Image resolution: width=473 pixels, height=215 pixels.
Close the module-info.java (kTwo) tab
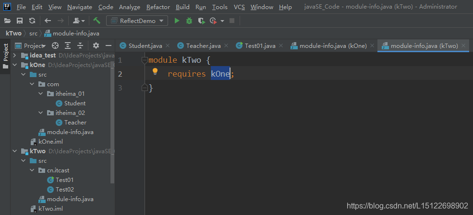tap(463, 45)
